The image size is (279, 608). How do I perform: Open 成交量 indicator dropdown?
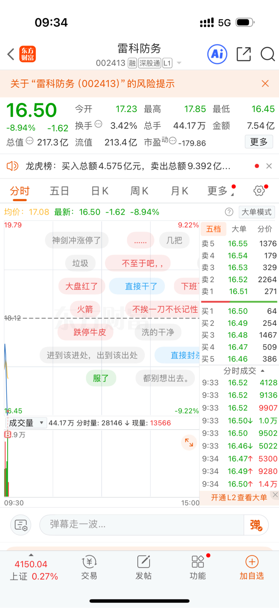pyautogui.click(x=26, y=423)
